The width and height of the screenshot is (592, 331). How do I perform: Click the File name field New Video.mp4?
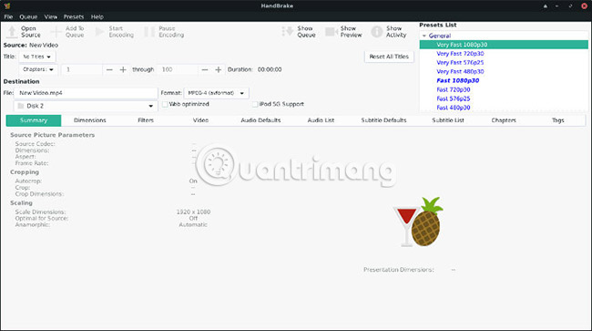[86, 93]
